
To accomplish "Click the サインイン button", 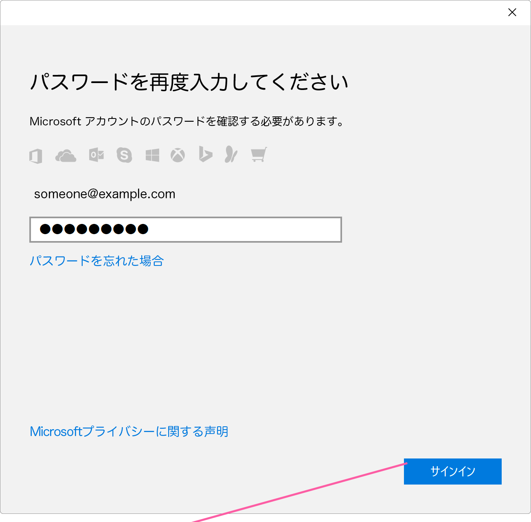I will [453, 472].
